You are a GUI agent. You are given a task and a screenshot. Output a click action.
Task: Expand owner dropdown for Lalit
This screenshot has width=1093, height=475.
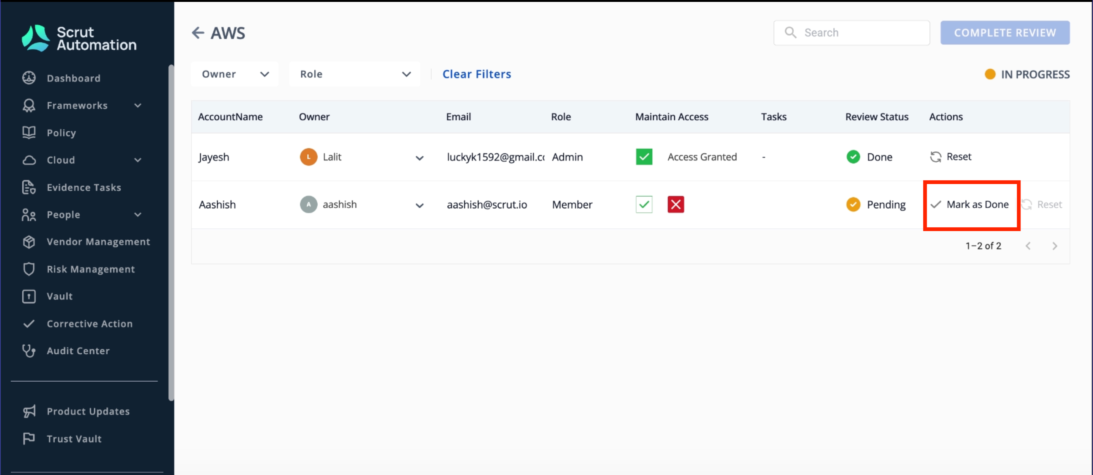point(419,158)
